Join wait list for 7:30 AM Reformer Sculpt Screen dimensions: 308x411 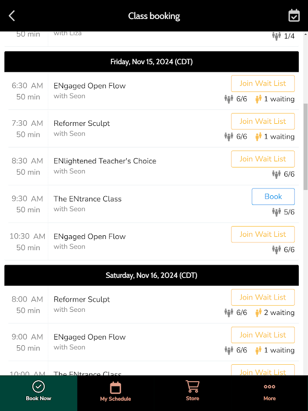point(263,121)
